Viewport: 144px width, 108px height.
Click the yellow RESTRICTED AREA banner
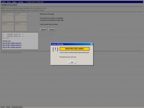point(74,49)
